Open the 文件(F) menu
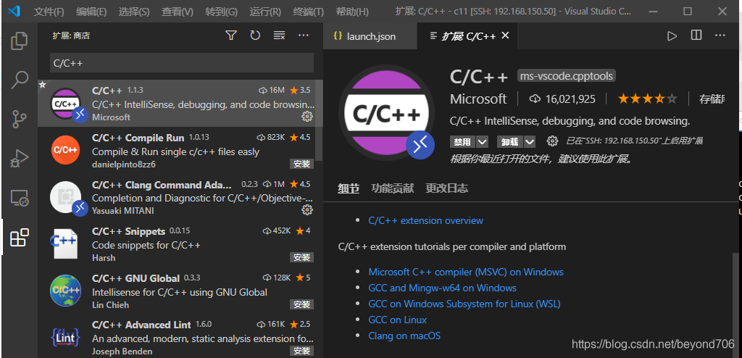This screenshot has width=742, height=358. coord(49,12)
